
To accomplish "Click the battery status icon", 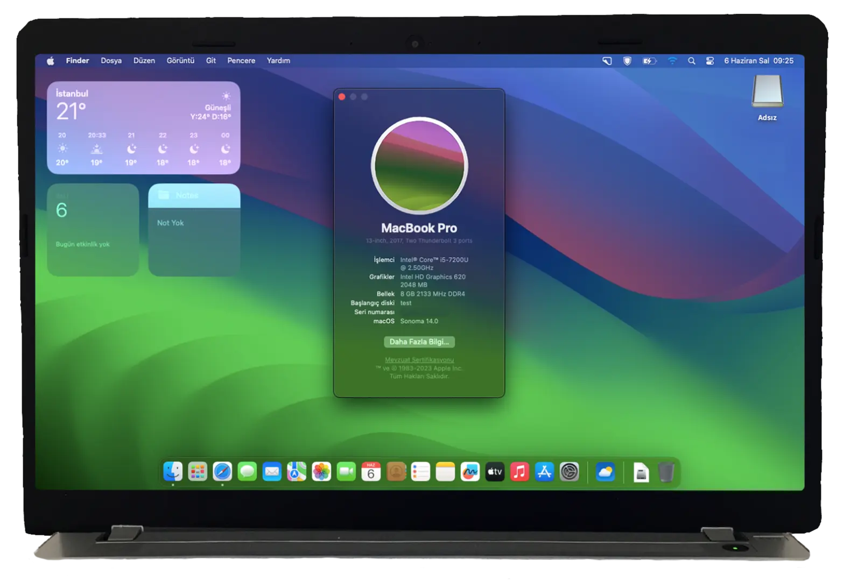I will click(650, 61).
